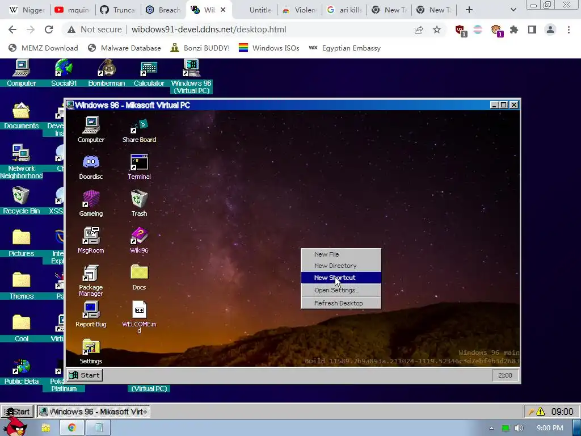Open the Themes folder icon
The width and height of the screenshot is (581, 436).
(x=21, y=286)
